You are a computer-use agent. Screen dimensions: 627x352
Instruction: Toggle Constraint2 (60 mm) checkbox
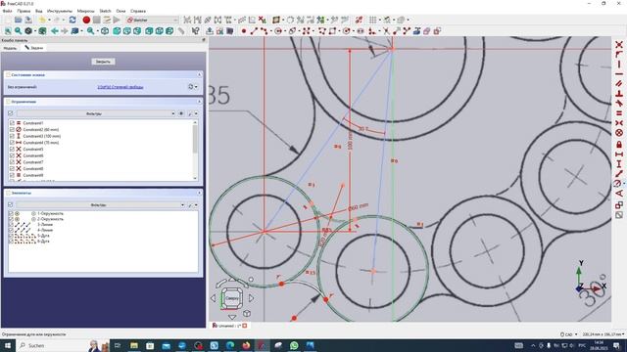pyautogui.click(x=12, y=130)
